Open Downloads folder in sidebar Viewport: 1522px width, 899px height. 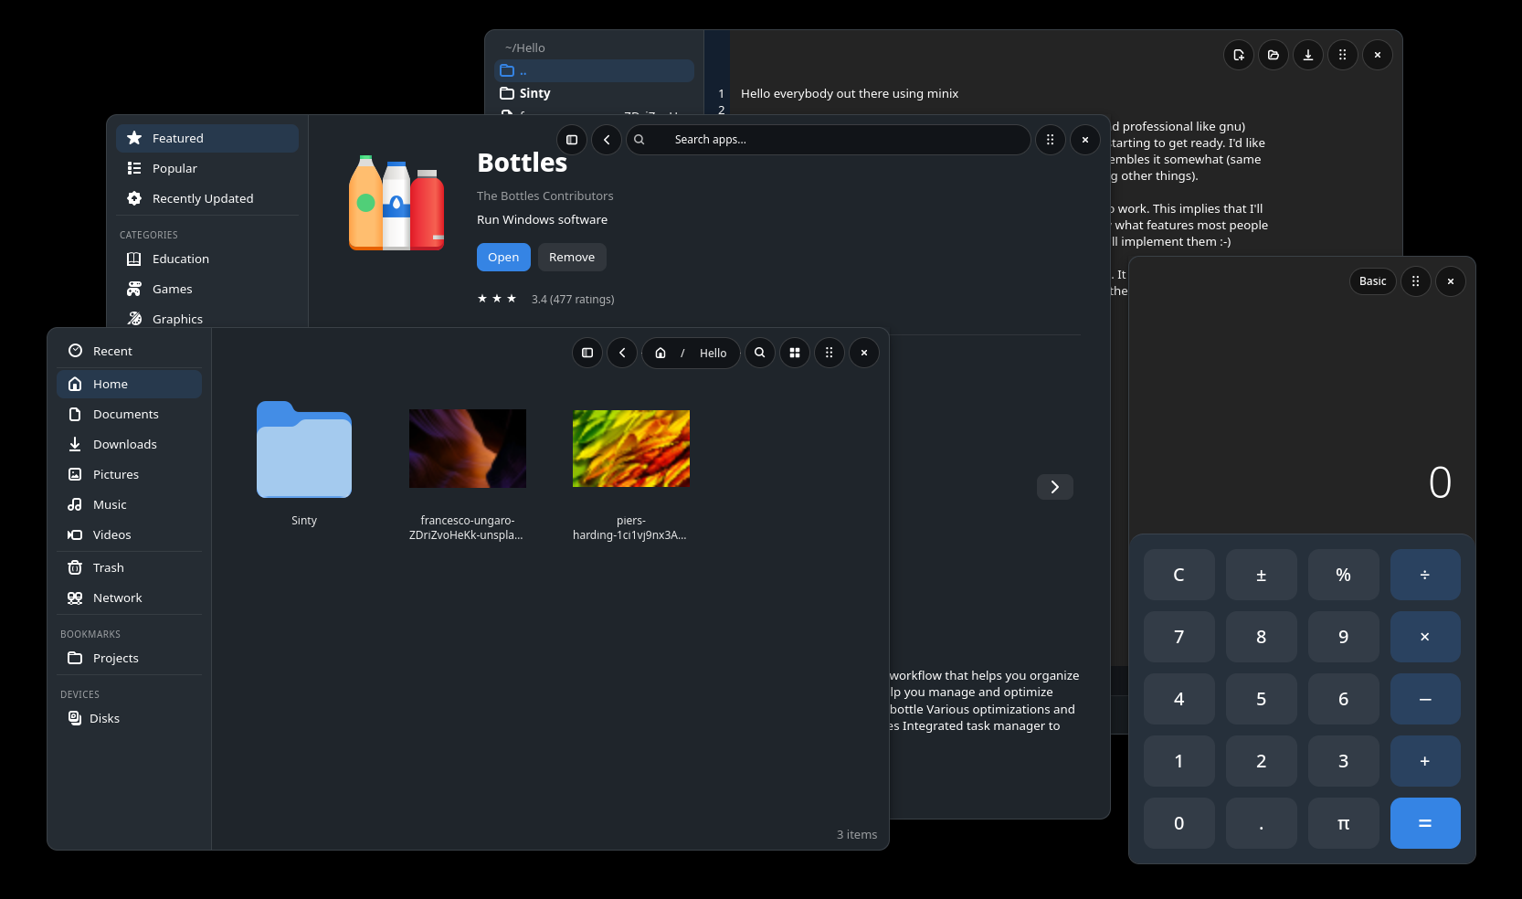coord(129,444)
